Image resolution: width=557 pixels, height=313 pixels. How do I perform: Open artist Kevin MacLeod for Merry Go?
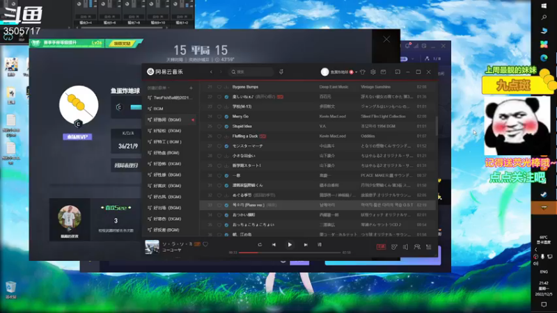[333, 116]
